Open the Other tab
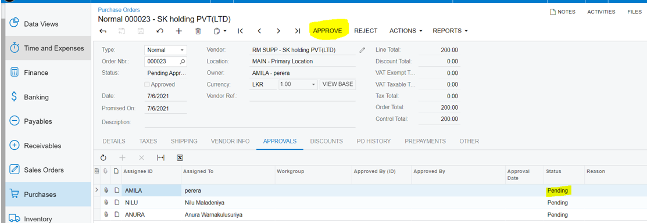Image resolution: width=647 pixels, height=223 pixels. (x=469, y=141)
